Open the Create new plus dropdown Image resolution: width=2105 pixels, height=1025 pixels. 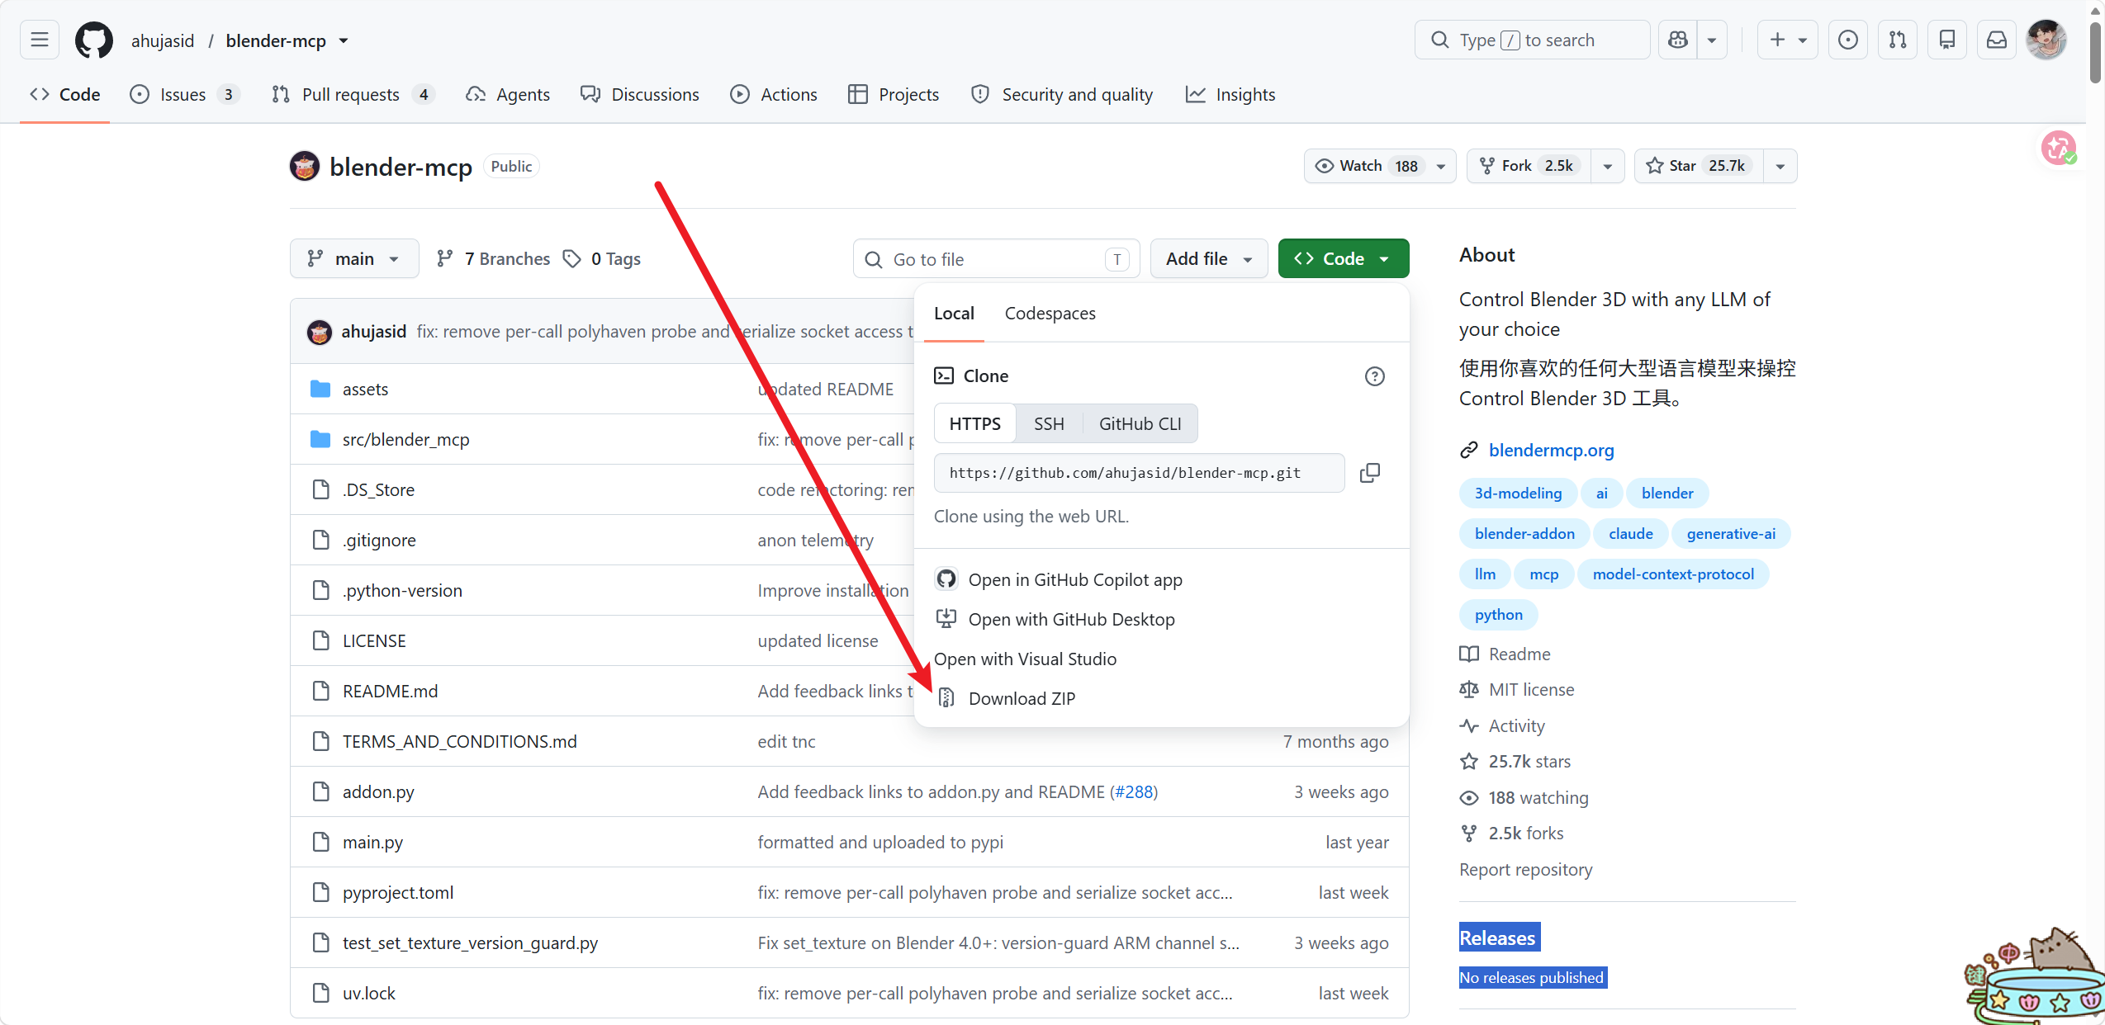pyautogui.click(x=1788, y=40)
